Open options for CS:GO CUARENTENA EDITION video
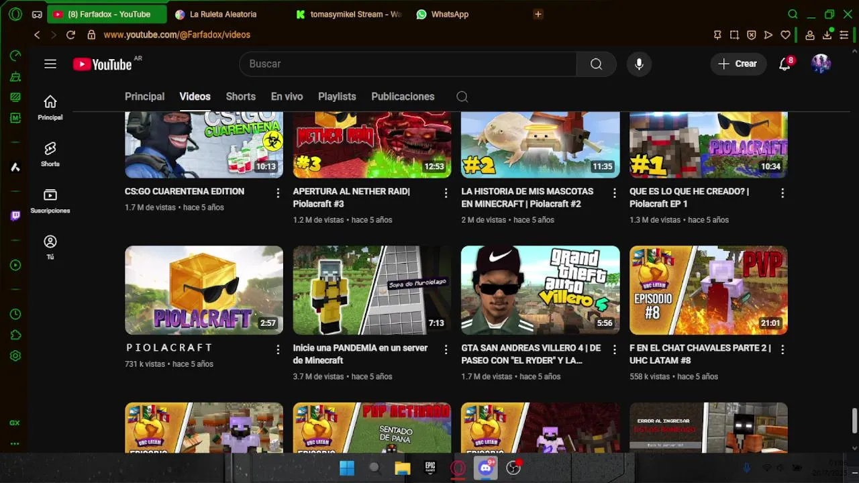 pyautogui.click(x=278, y=193)
